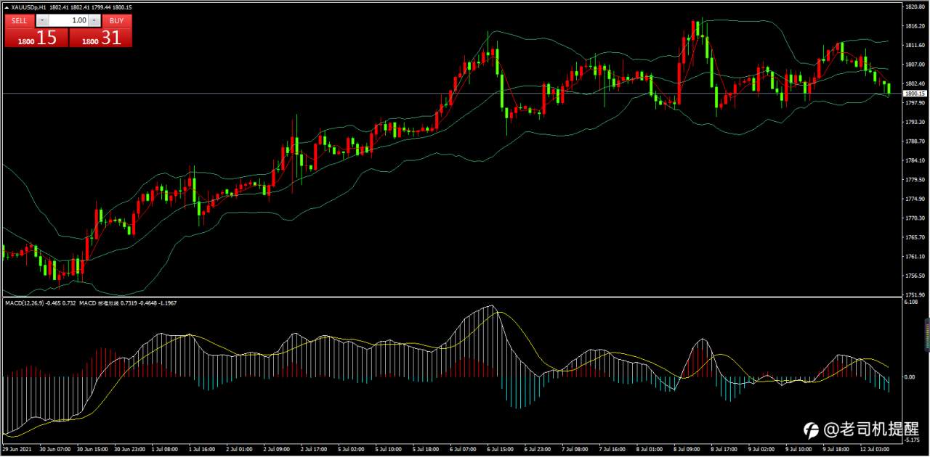This screenshot has width=930, height=457.
Task: Click the SELL button label
Action: [x=20, y=21]
